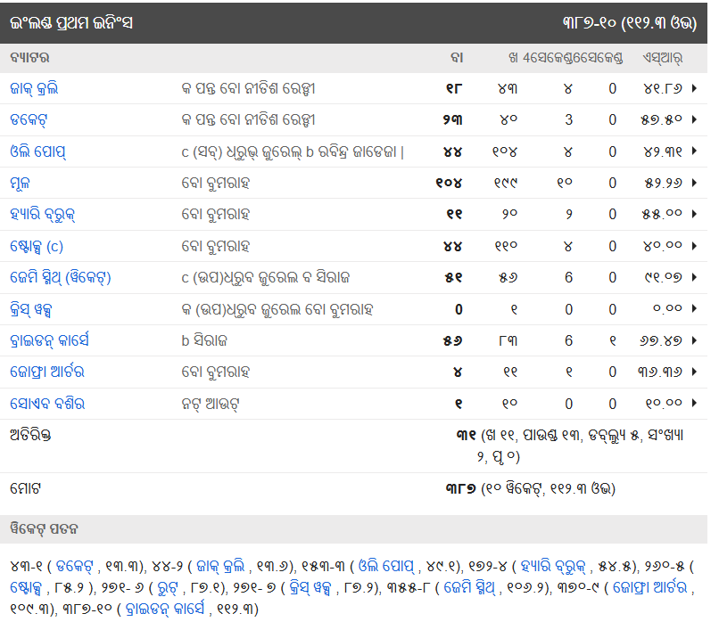This screenshot has height=630, width=719.
Task: Expand arrow beside Ollie Pope's strike rate
Action: (695, 151)
